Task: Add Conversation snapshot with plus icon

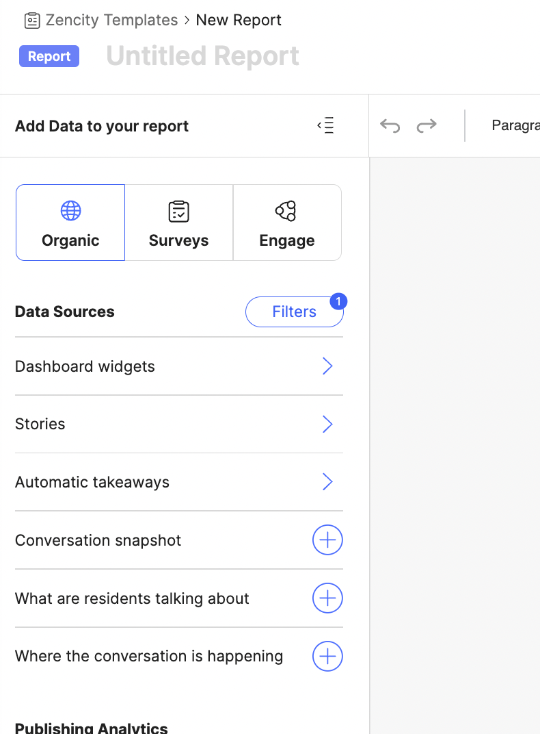Action: tap(327, 540)
